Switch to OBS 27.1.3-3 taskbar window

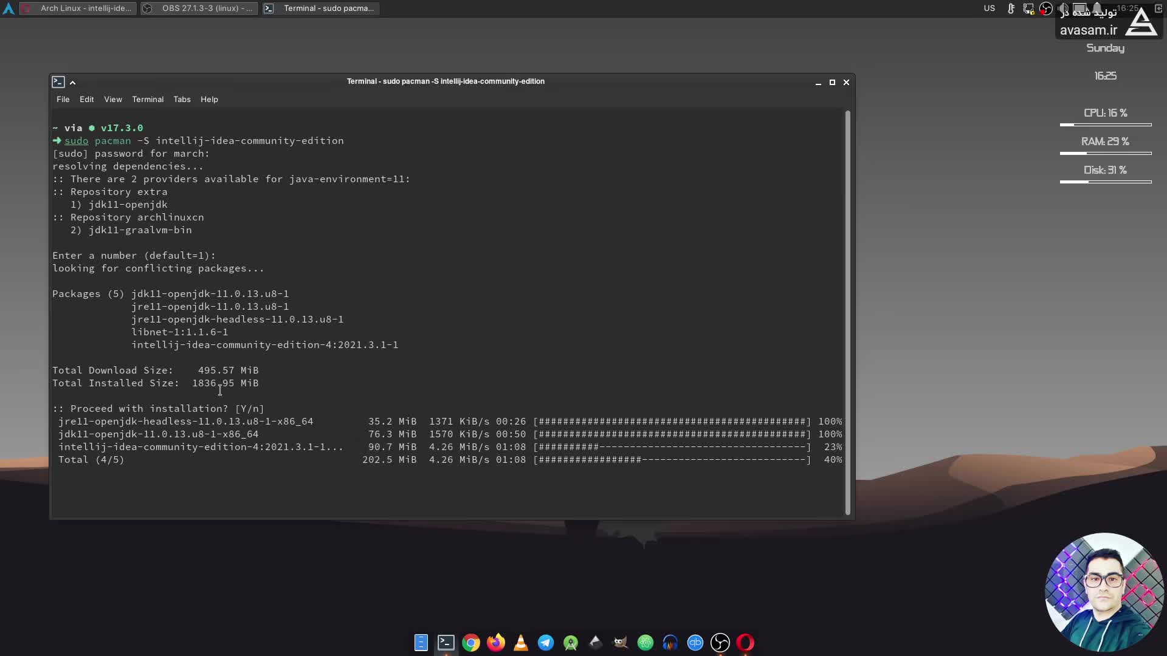tap(199, 9)
